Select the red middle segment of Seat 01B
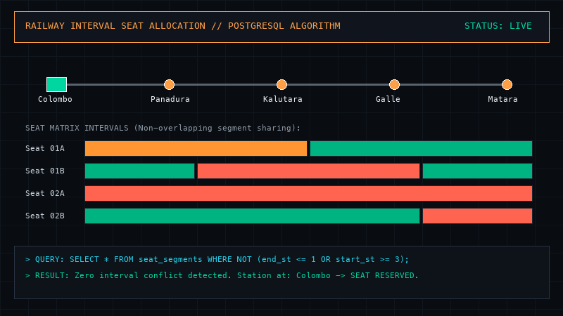 308,171
